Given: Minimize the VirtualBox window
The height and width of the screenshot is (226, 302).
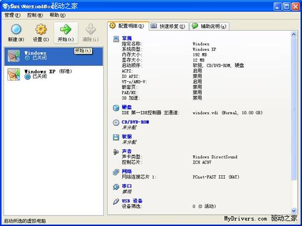Looking at the screenshot, I should click(277, 7).
